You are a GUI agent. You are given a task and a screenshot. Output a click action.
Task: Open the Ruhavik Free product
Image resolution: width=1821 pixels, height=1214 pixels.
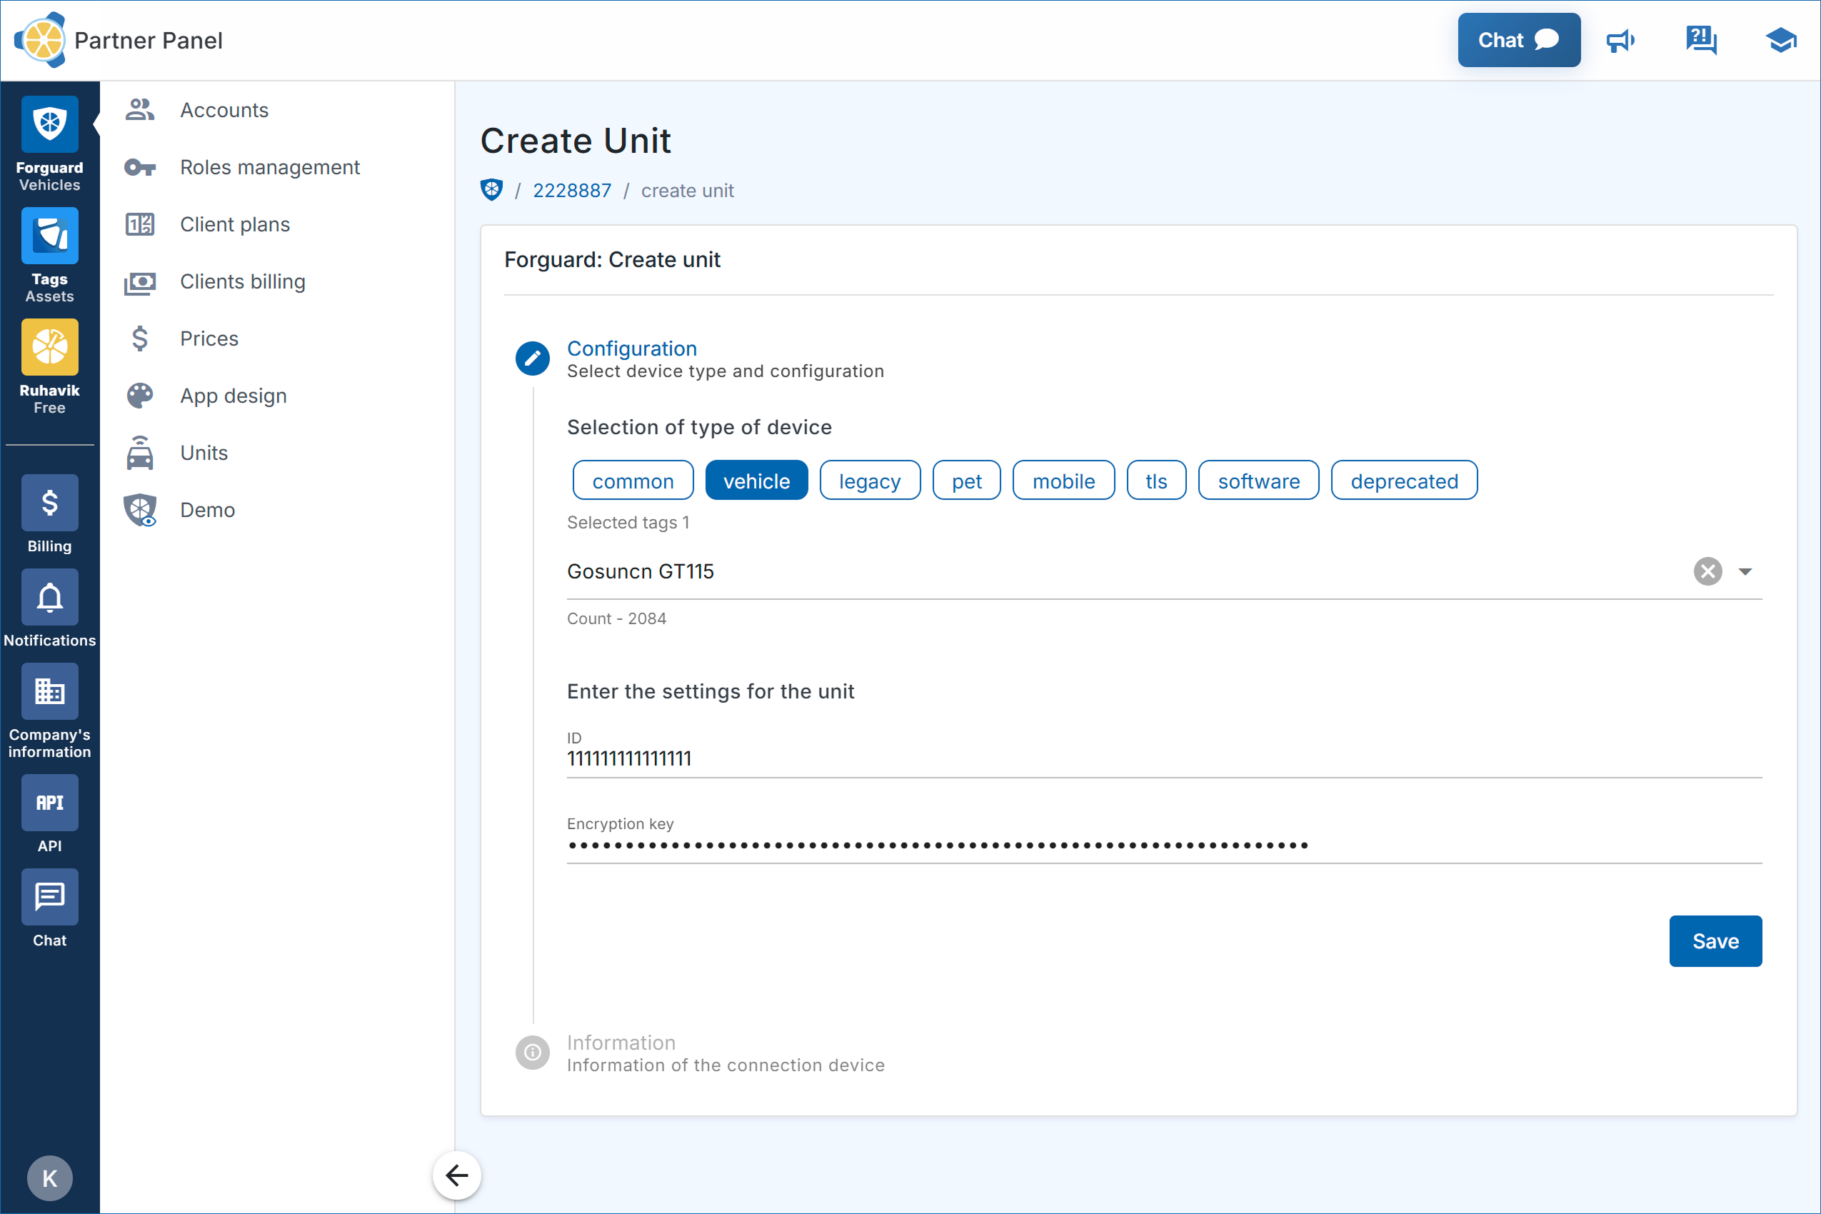[49, 348]
